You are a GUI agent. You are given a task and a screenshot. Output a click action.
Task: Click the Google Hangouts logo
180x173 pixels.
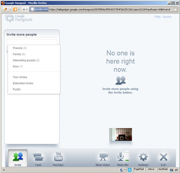19,18
